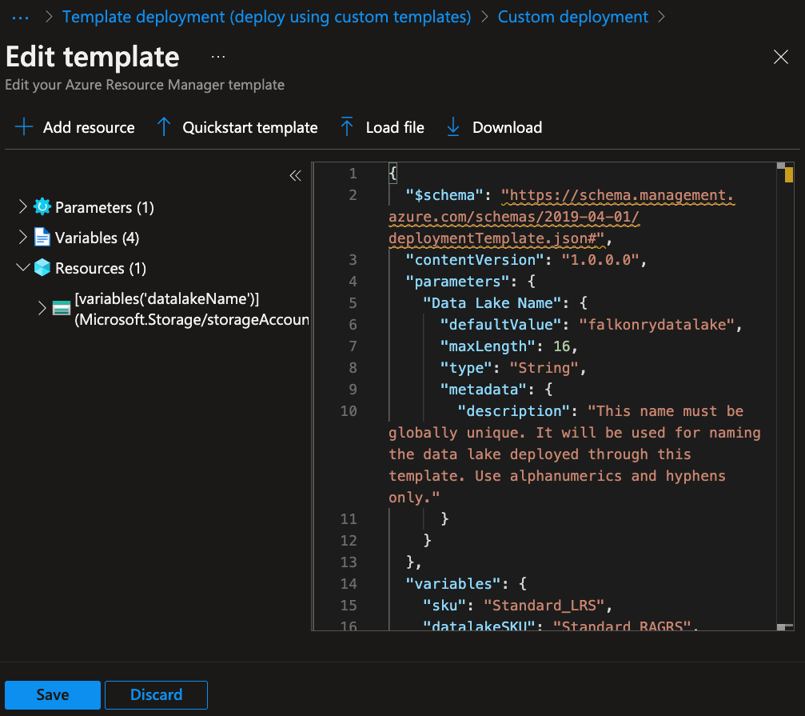
Task: Open the Custom deployment breadcrumb
Action: point(573,17)
